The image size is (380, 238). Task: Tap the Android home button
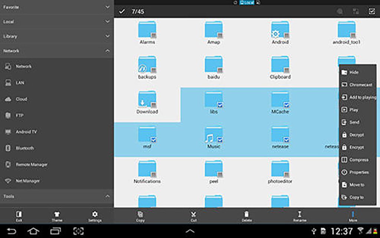33,231
